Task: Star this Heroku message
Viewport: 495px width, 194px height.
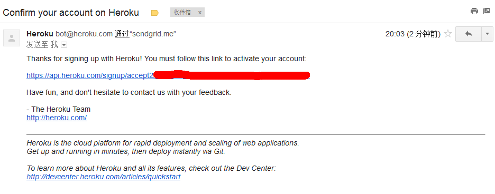Action: pos(448,34)
